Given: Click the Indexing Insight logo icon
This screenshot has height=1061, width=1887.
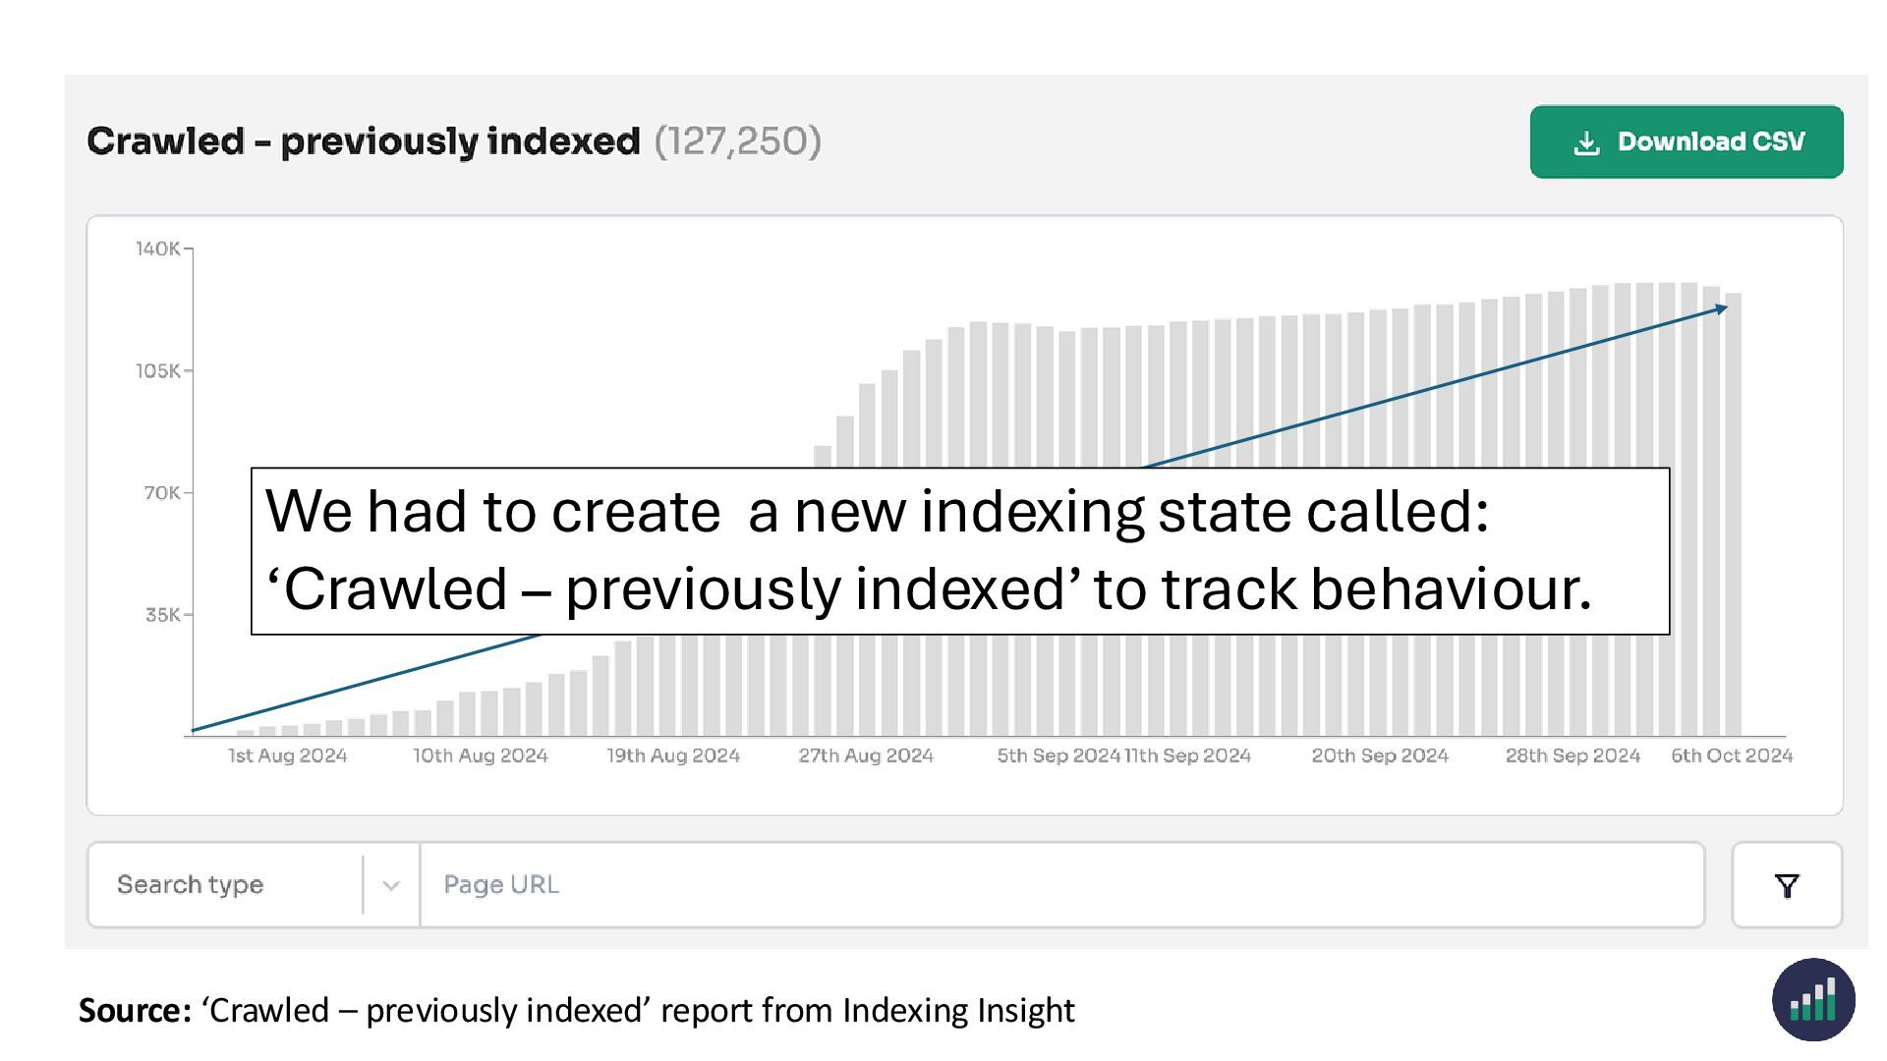Looking at the screenshot, I should (x=1812, y=1000).
